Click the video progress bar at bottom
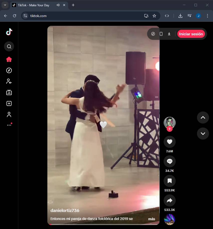This screenshot has height=229, width=213. 103,224
